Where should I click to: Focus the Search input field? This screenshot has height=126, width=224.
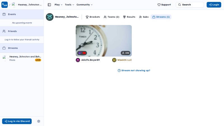(x=190, y=5)
